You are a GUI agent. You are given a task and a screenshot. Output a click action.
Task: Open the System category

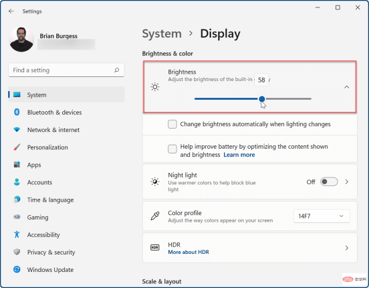pos(66,94)
